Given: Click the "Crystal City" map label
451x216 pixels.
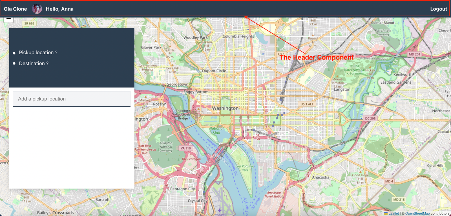Looking at the screenshot, I should [x=198, y=201].
